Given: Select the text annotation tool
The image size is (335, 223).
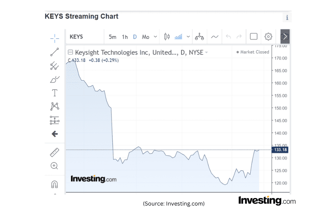Looking at the screenshot, I should click(55, 93).
